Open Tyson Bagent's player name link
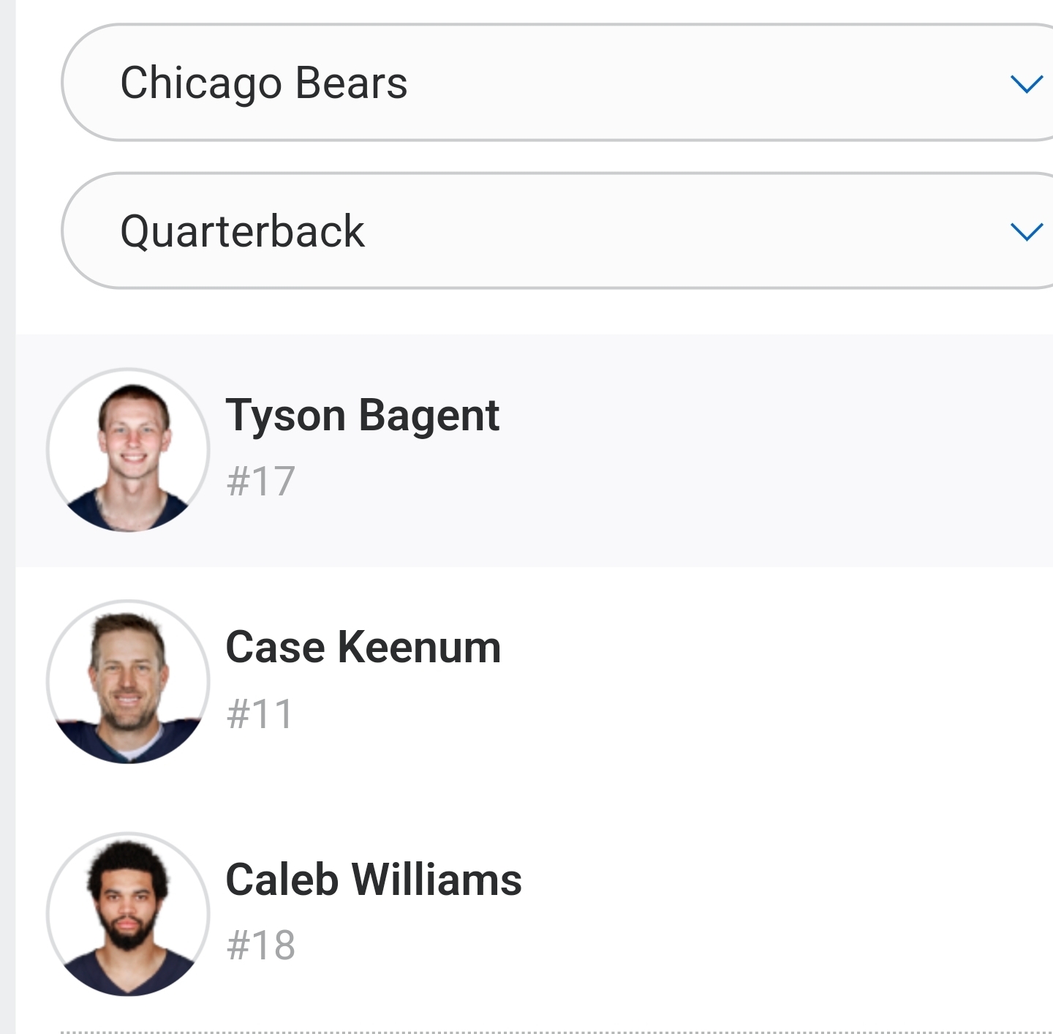Viewport: 1053px width, 1034px height. point(362,416)
